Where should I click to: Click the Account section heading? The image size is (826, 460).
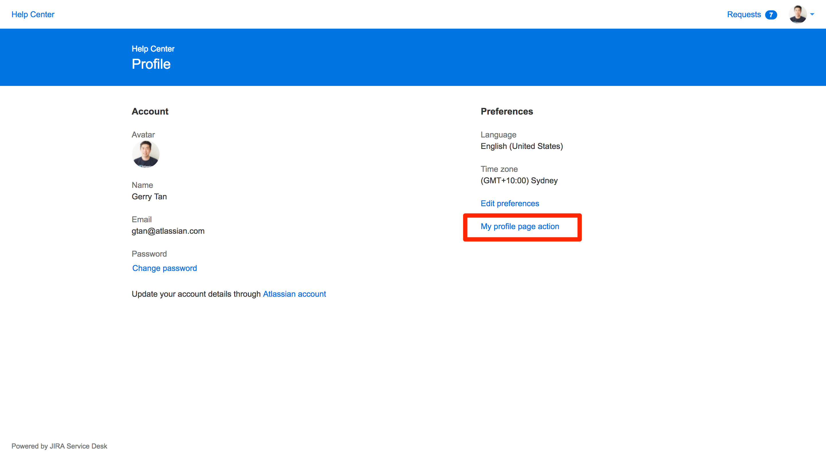pyautogui.click(x=150, y=111)
